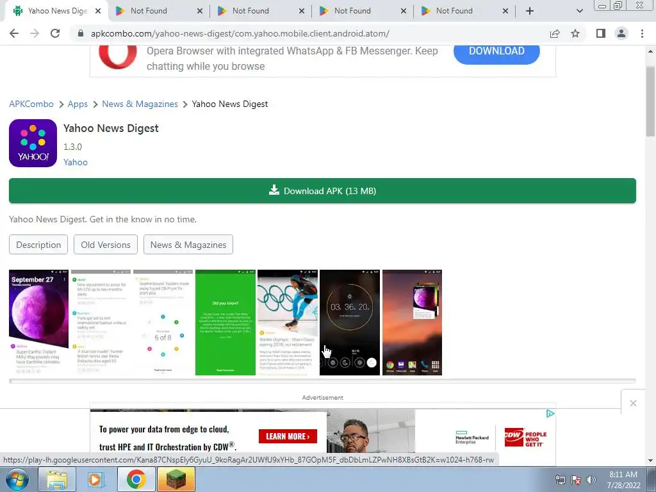Open the Chrome profile menu
Viewport: 656px width, 492px height.
(x=621, y=33)
